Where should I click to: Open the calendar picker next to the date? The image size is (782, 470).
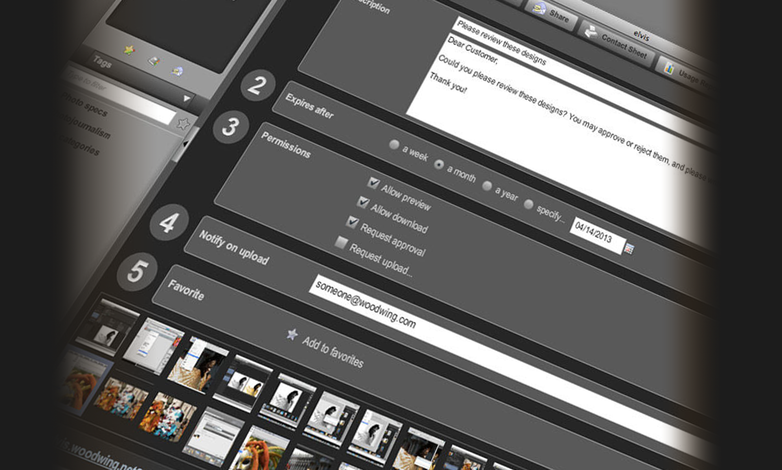point(629,249)
